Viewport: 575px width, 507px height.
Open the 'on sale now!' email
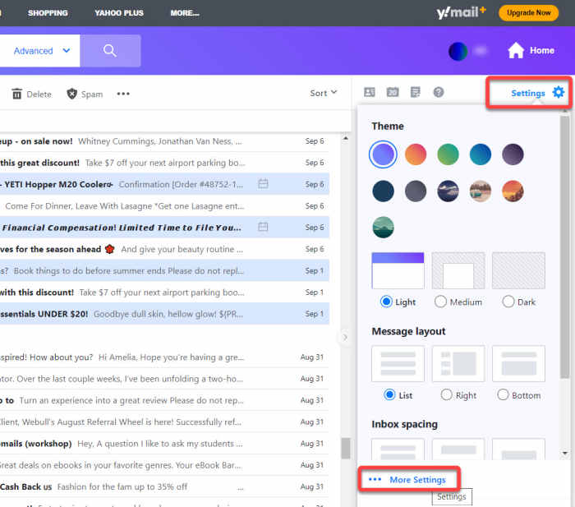pyautogui.click(x=164, y=141)
